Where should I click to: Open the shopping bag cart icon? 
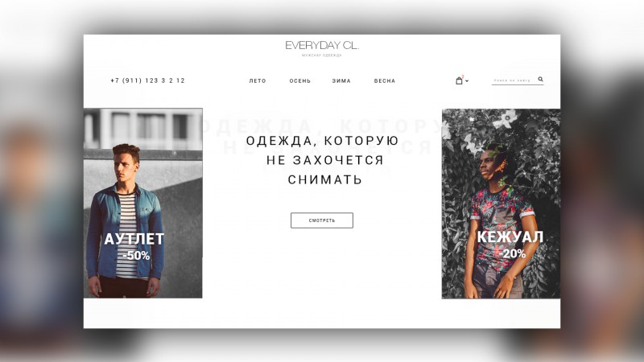coord(459,81)
